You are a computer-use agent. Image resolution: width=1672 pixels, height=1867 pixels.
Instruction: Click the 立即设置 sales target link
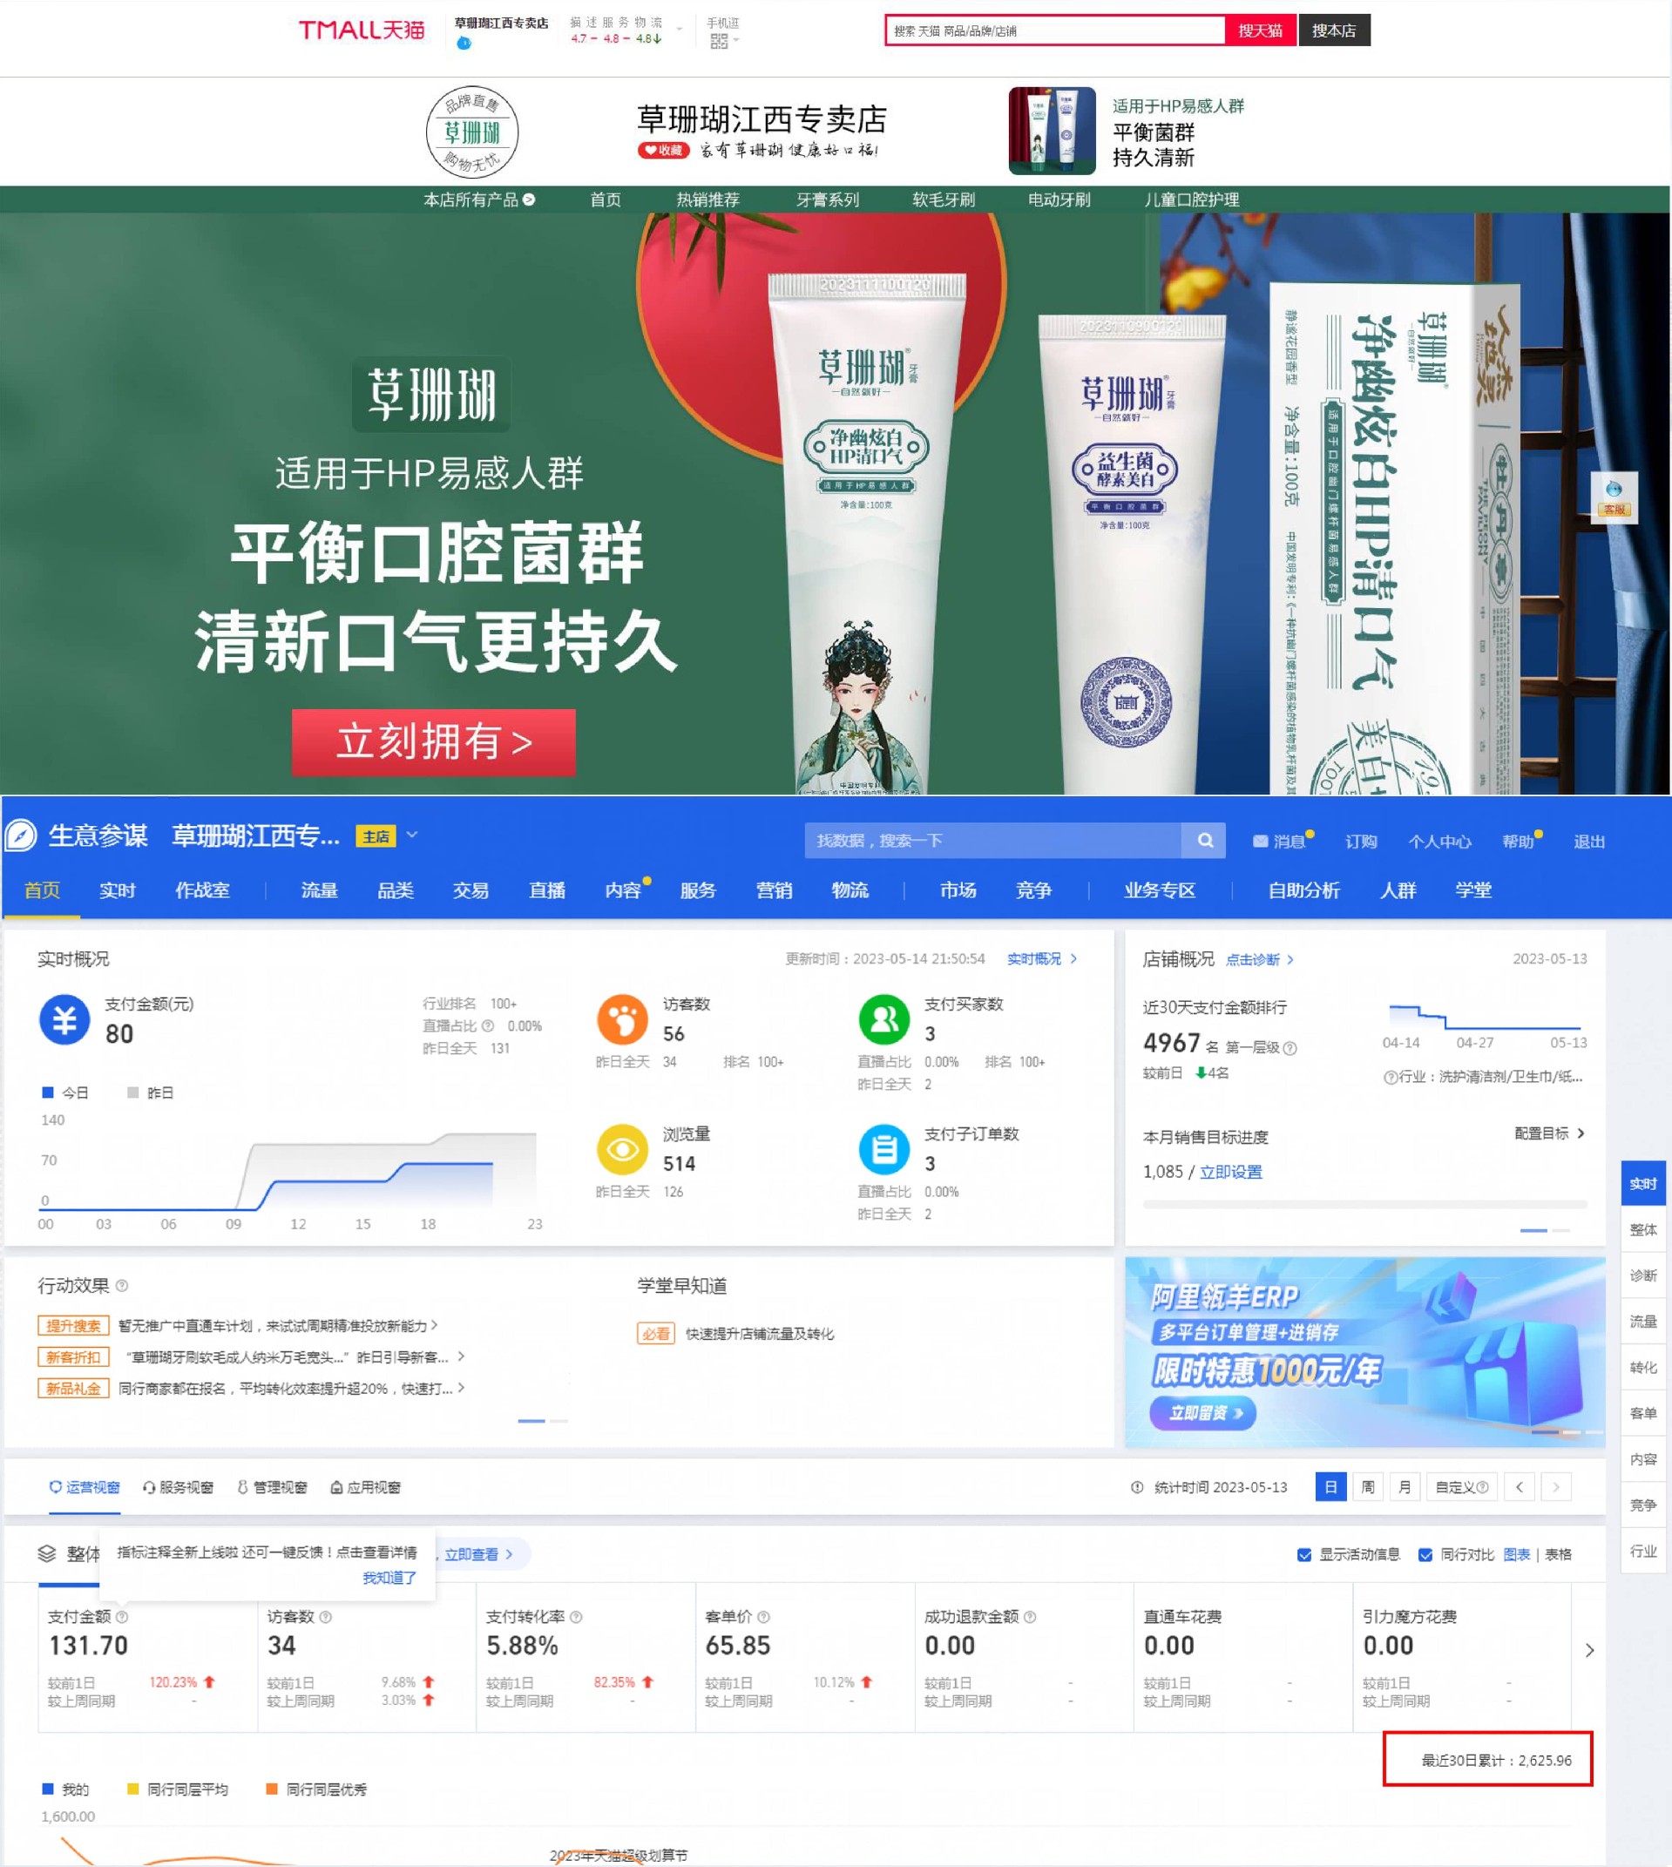click(x=1231, y=1173)
